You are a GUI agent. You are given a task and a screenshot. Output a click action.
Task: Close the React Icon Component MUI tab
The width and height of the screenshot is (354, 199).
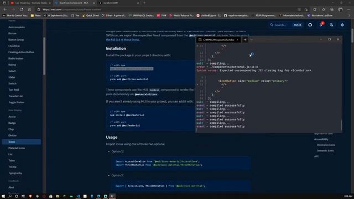point(94,3)
